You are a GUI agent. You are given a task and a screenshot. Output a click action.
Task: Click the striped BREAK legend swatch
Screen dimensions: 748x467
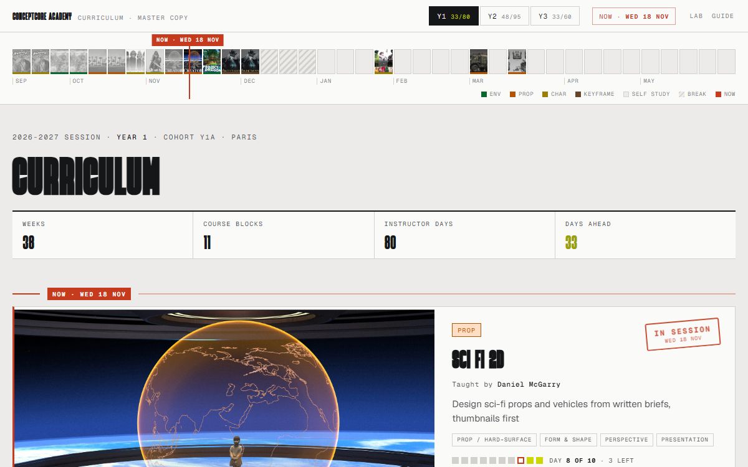(681, 94)
